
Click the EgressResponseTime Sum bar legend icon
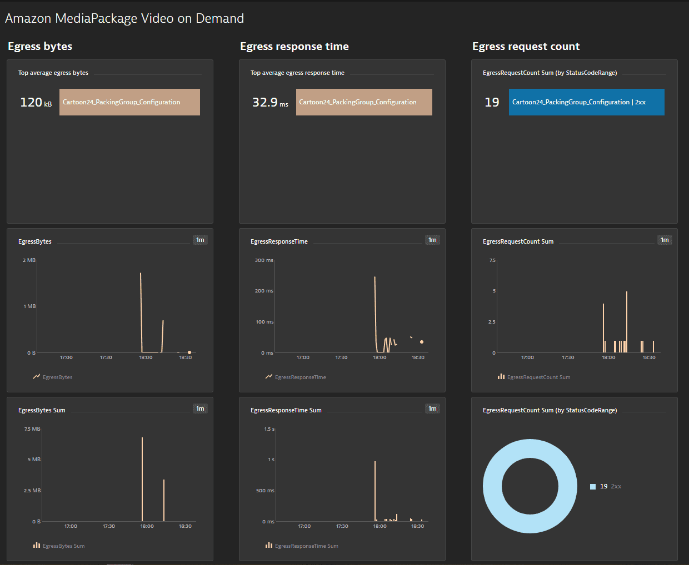click(x=269, y=546)
